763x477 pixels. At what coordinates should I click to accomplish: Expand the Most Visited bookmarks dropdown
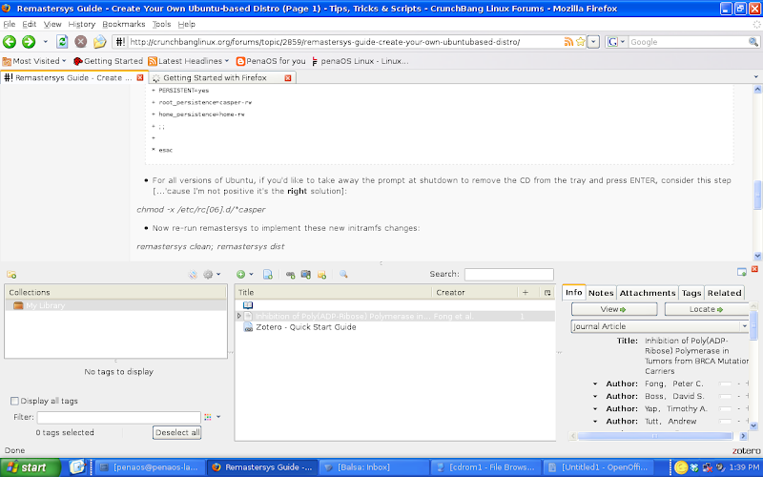point(64,61)
